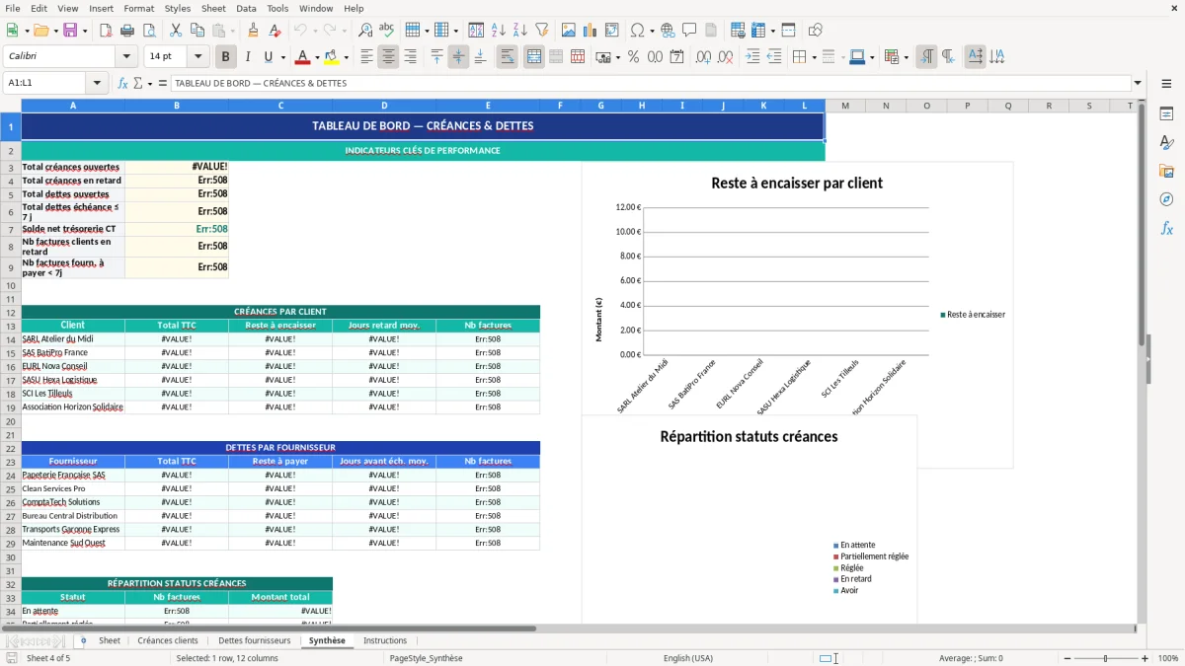Switch to Instructions sheet tab

385,640
